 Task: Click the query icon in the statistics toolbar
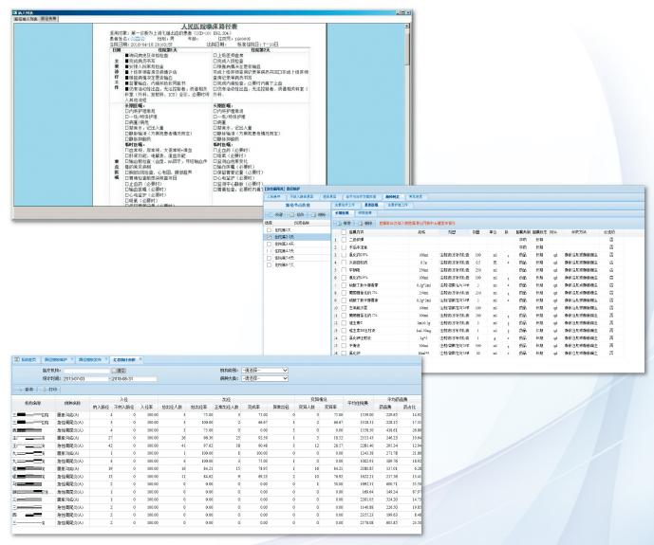(x=20, y=390)
